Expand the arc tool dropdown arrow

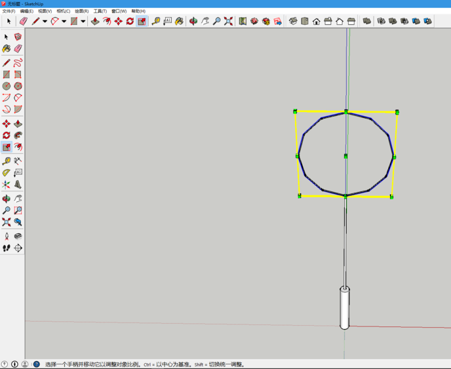[x=64, y=21]
